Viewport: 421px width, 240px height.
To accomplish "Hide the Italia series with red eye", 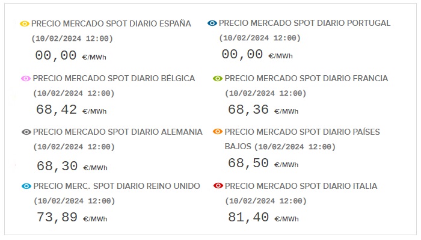I will [218, 185].
